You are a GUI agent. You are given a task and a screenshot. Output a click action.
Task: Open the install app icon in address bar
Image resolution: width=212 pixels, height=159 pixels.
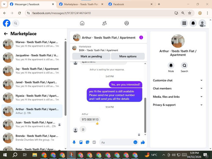tap(176, 13)
